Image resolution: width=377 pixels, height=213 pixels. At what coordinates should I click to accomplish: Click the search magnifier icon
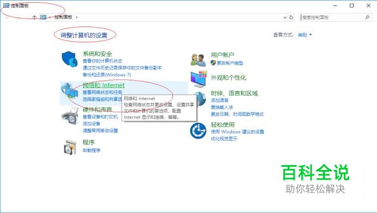[367, 17]
